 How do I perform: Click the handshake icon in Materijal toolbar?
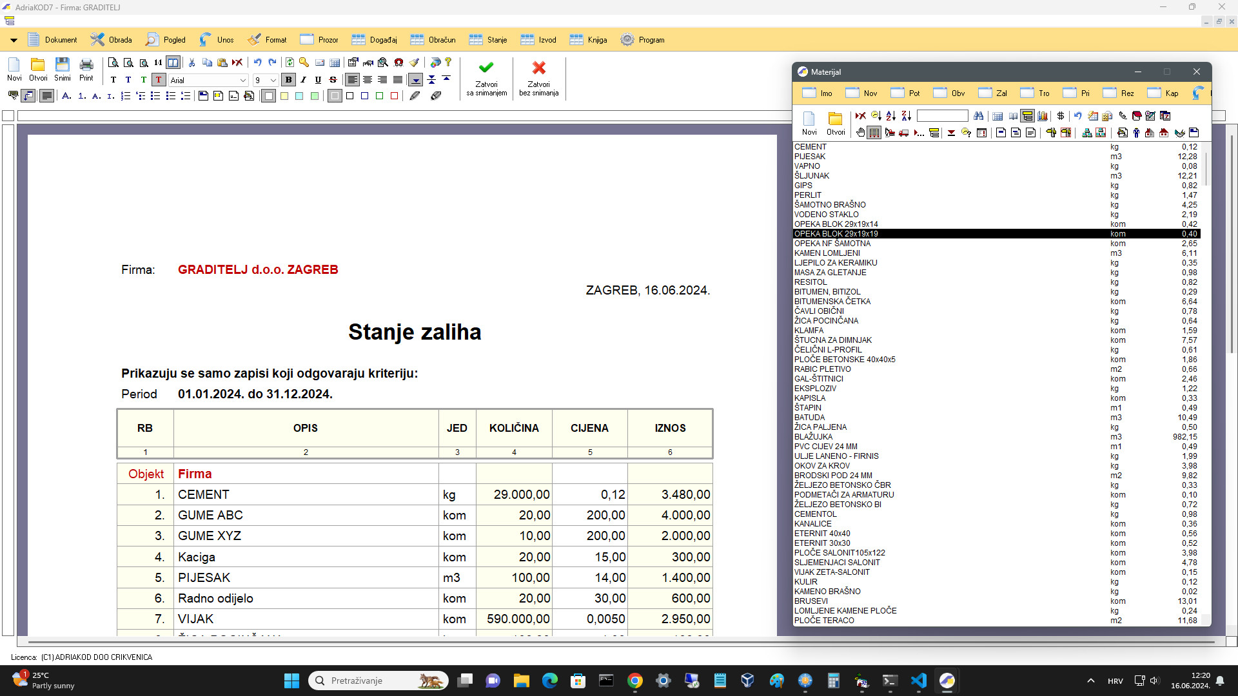click(x=1179, y=133)
